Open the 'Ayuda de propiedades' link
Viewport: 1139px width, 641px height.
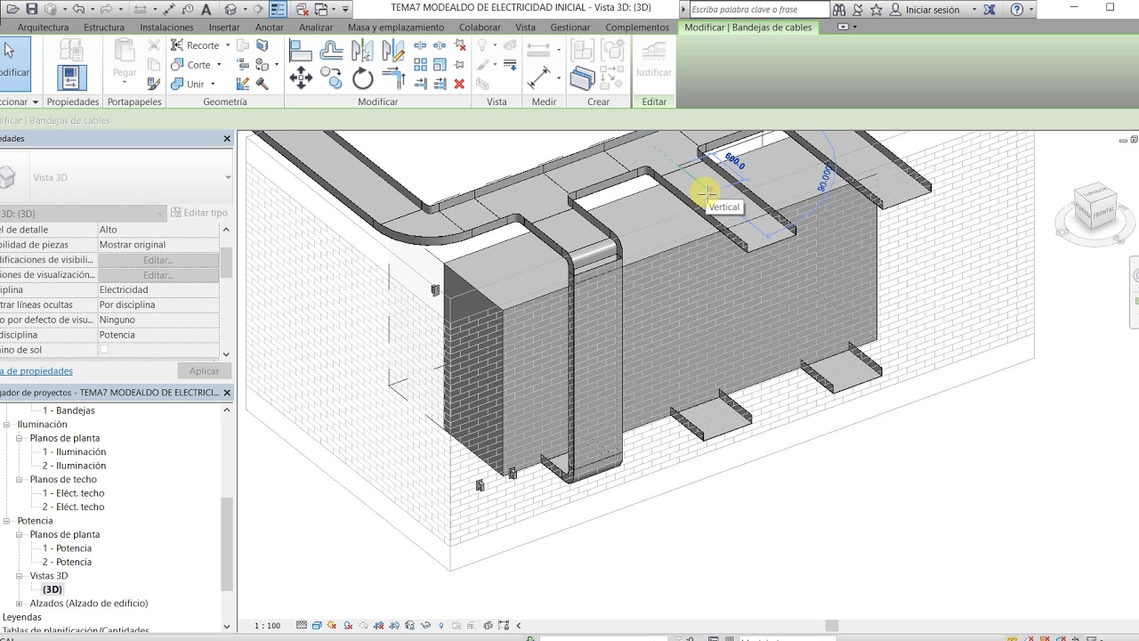tap(36, 371)
